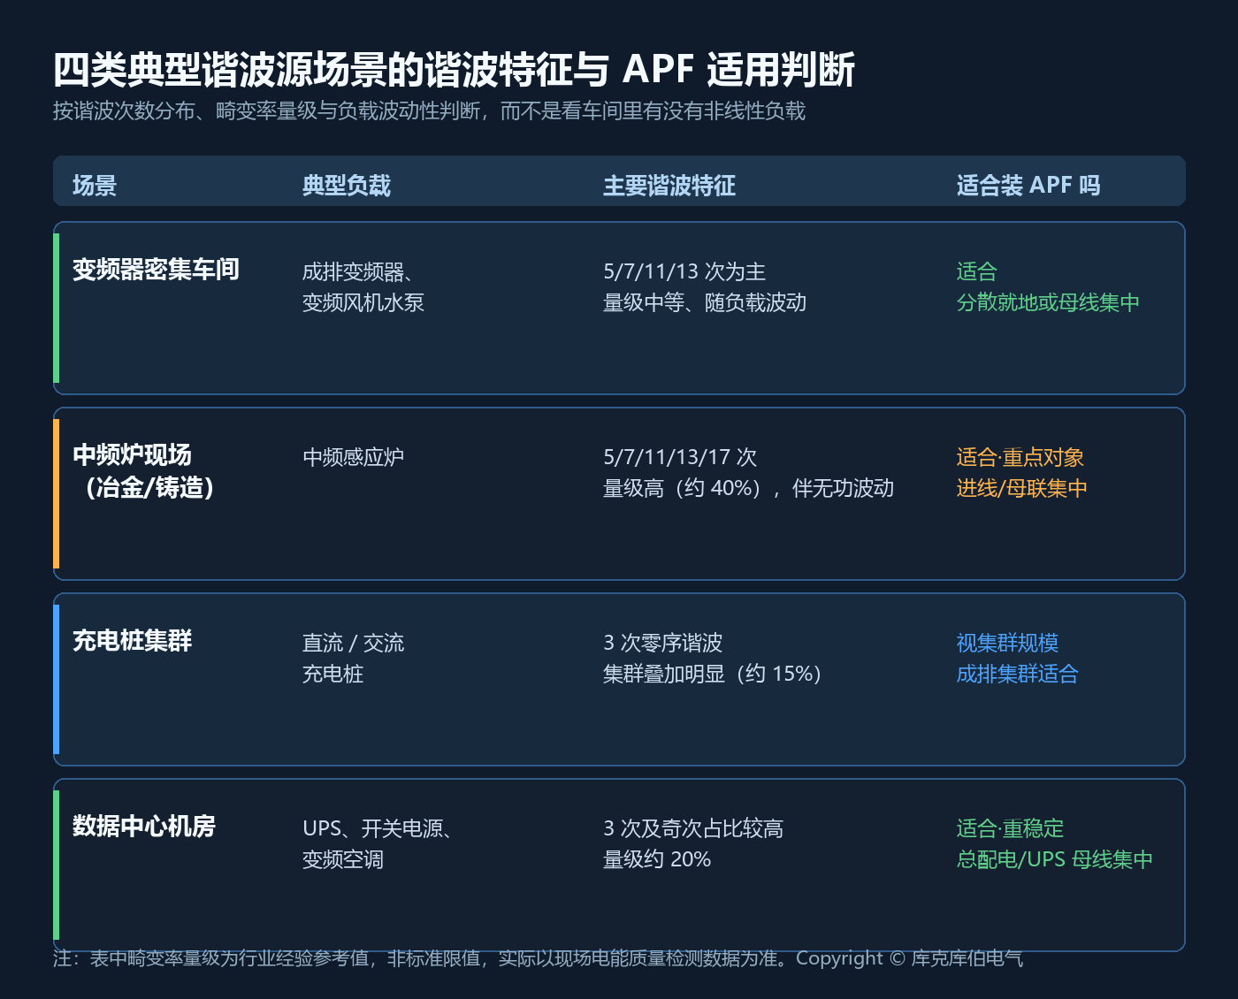Select the subtitle beginning '按谐波次数分布'
Image resolution: width=1238 pixels, height=999 pixels.
click(x=429, y=111)
